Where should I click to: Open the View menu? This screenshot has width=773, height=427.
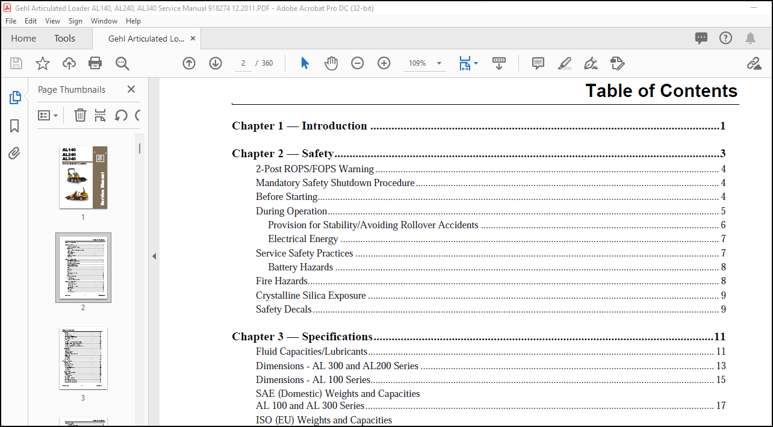53,20
